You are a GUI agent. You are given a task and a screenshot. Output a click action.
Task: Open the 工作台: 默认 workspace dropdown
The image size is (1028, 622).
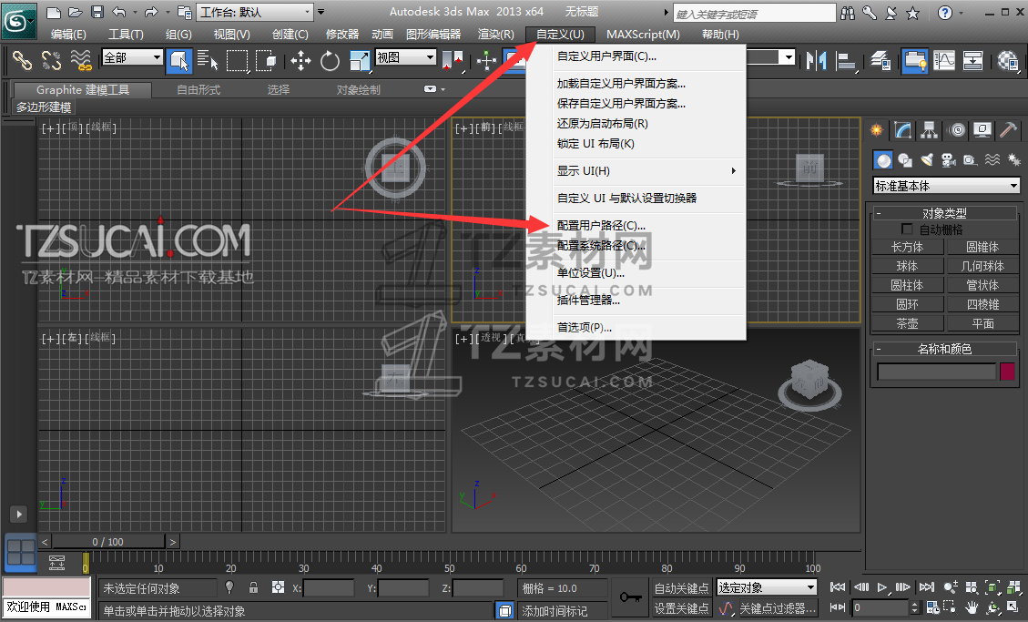[x=254, y=12]
